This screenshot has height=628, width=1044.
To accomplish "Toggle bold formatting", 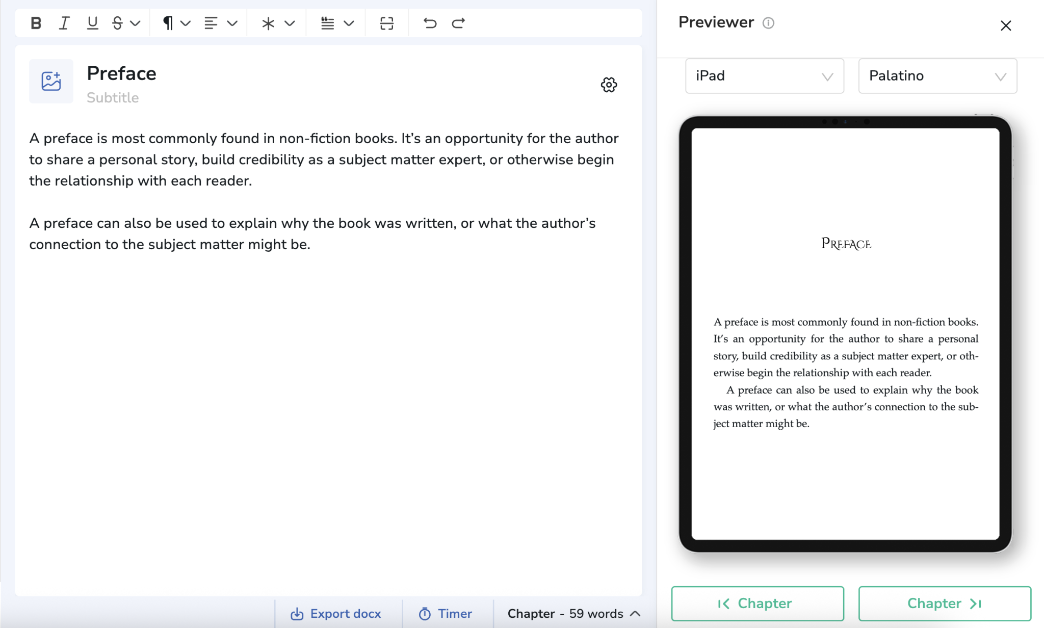I will pos(36,23).
